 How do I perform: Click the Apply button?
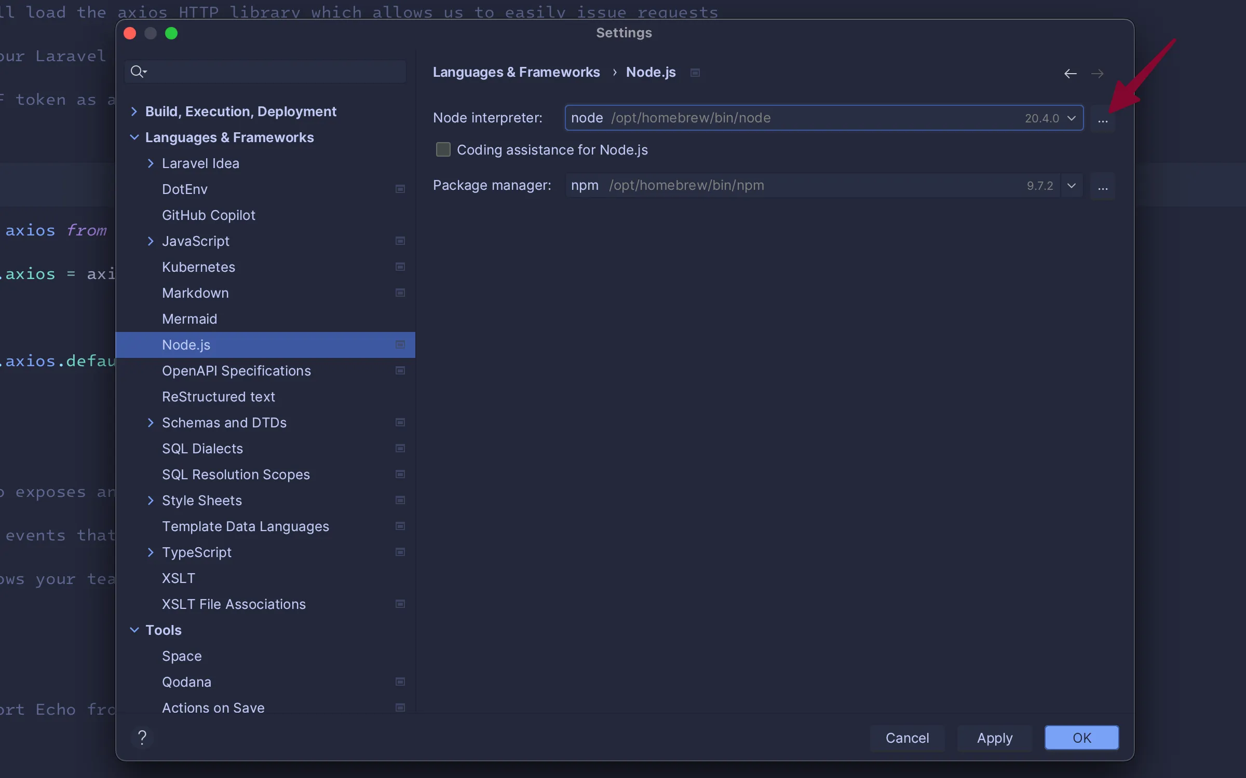point(995,738)
